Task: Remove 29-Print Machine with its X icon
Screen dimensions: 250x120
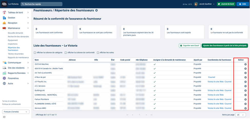Action: pos(246,64)
